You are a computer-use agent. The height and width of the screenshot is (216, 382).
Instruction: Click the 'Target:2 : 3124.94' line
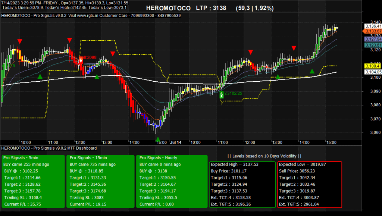click(229, 184)
